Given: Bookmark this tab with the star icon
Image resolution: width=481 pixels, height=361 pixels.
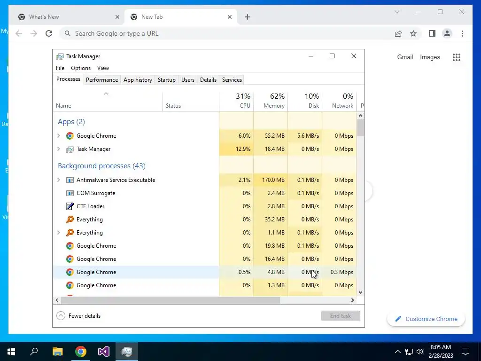Looking at the screenshot, I should tap(413, 33).
